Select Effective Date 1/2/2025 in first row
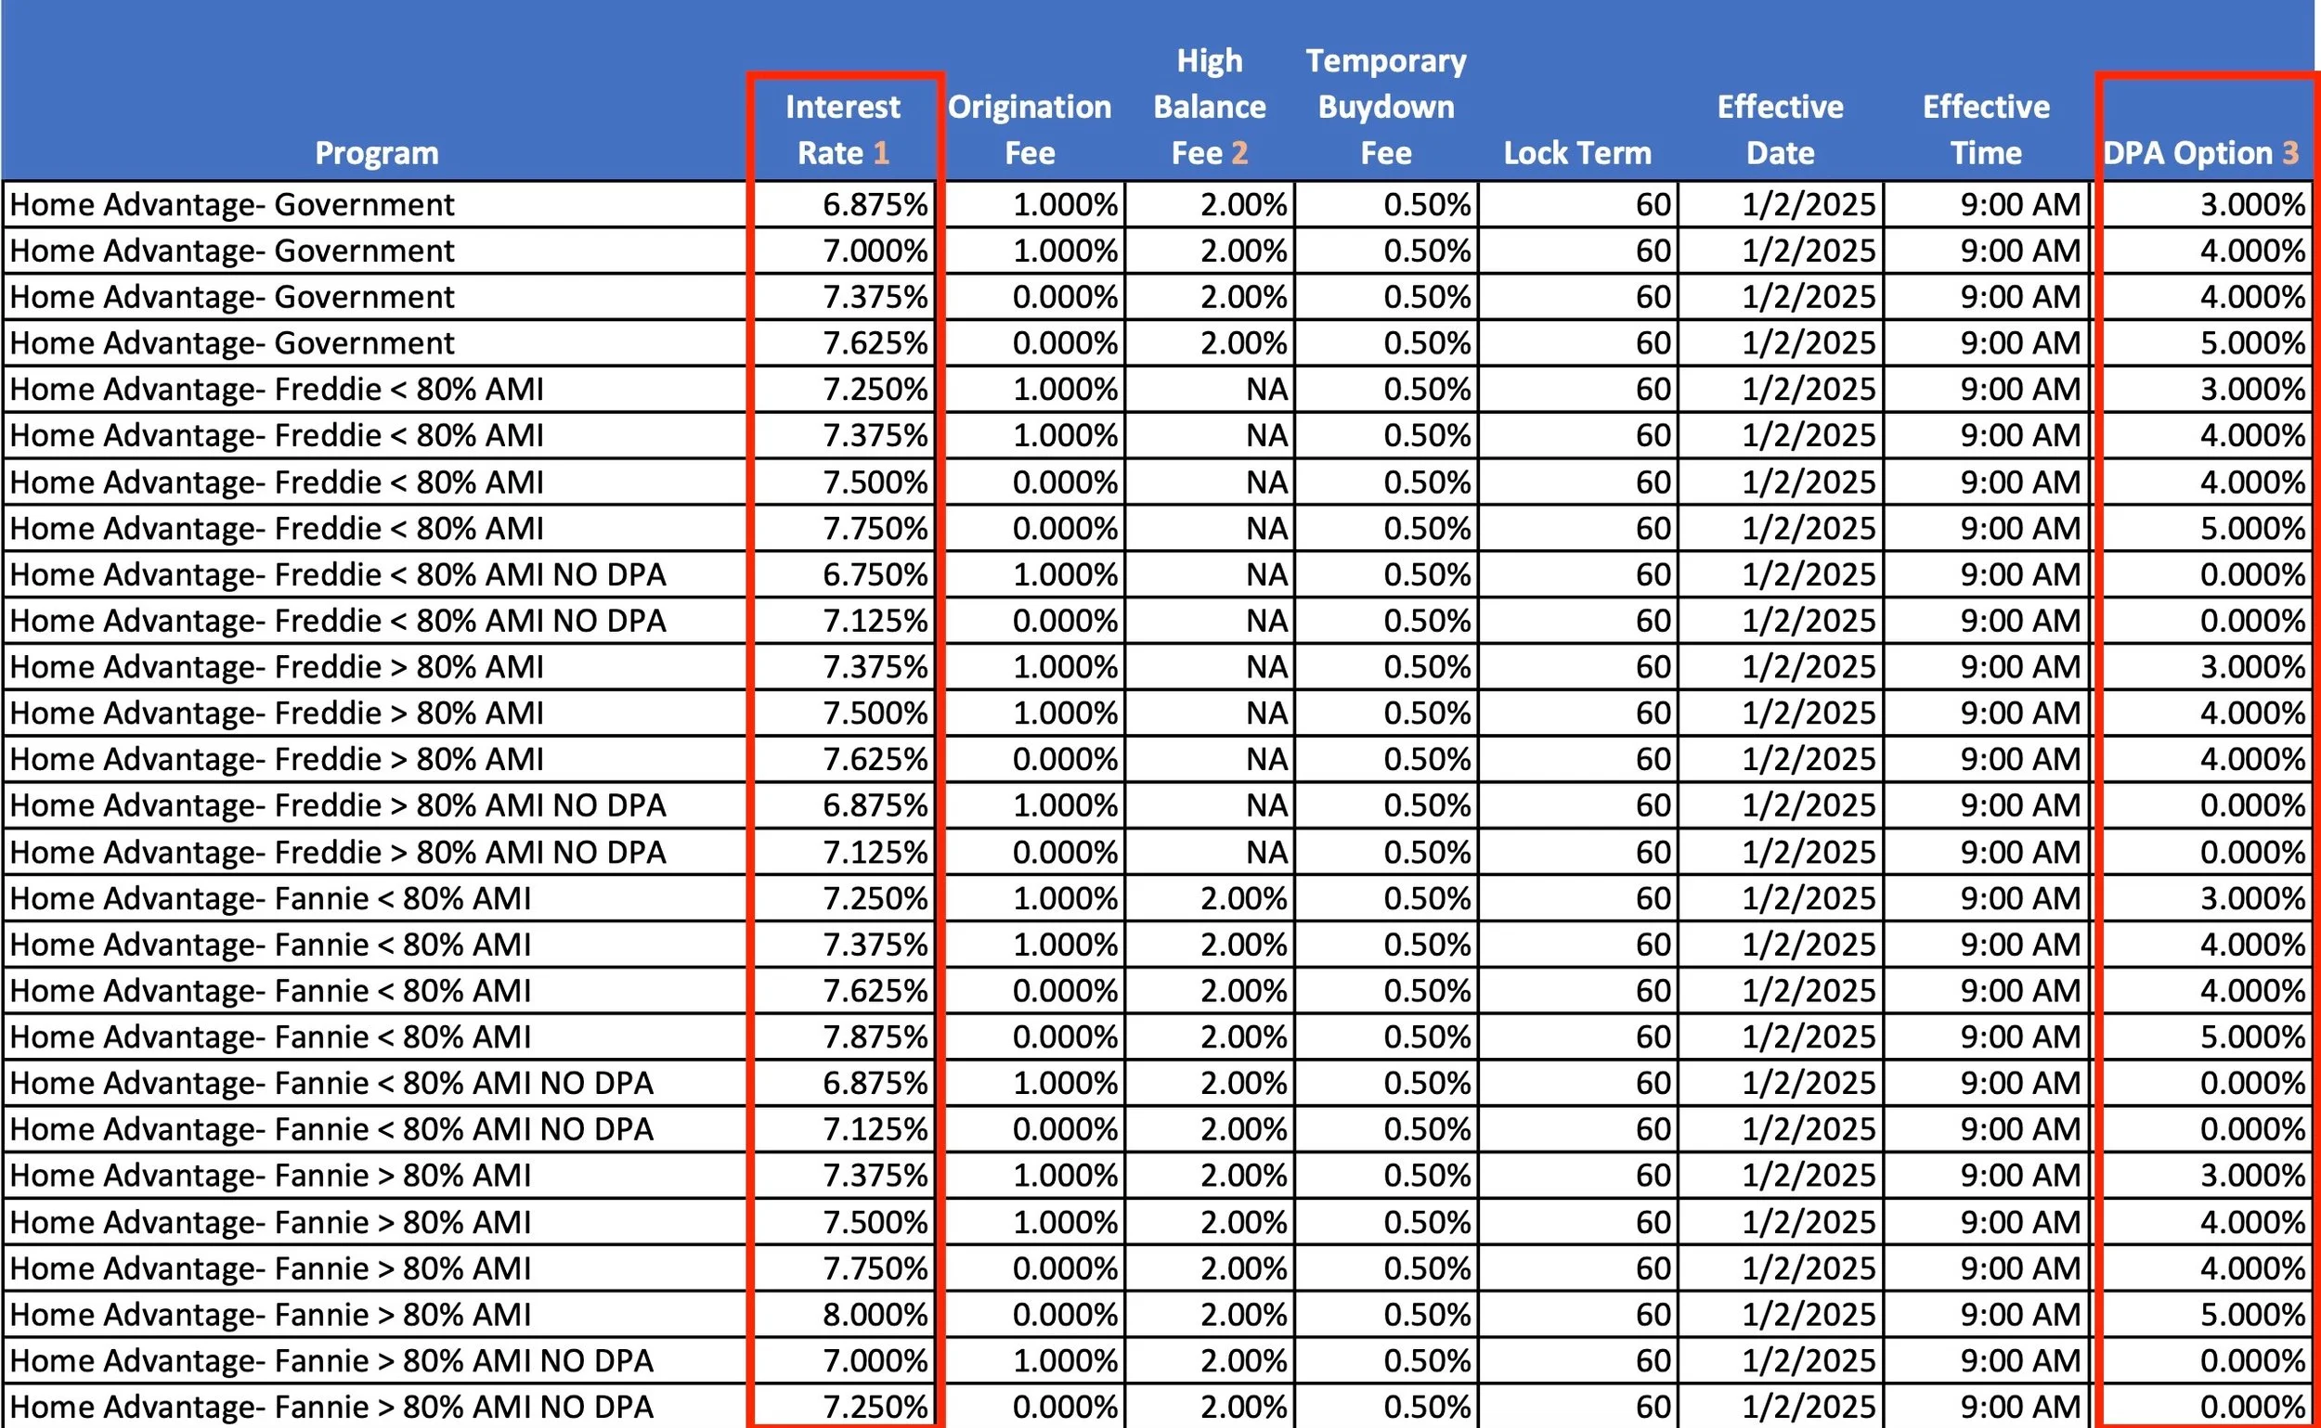The image size is (2321, 1428). (x=1808, y=205)
